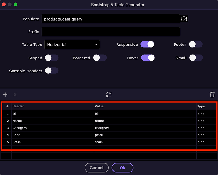Enable the Small table toggle
218x175 pixels.
click(x=196, y=58)
